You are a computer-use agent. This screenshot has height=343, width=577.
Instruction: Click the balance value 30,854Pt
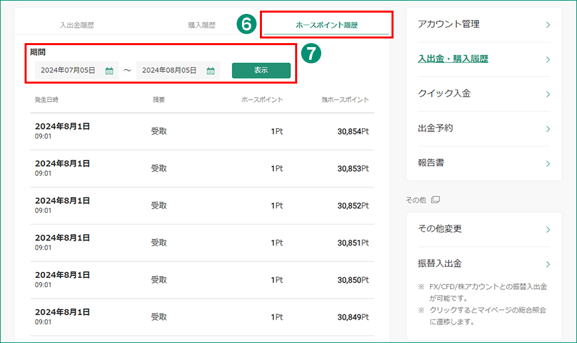point(353,131)
